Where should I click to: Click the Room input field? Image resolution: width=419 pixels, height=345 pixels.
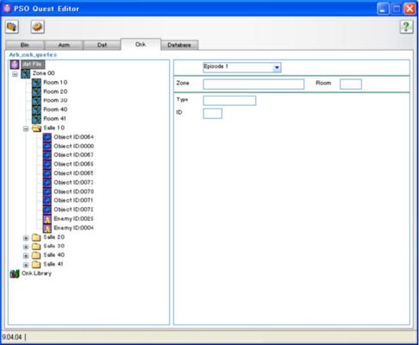(351, 85)
